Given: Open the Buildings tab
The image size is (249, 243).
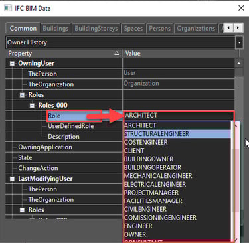Looking at the screenshot, I should (x=56, y=29).
